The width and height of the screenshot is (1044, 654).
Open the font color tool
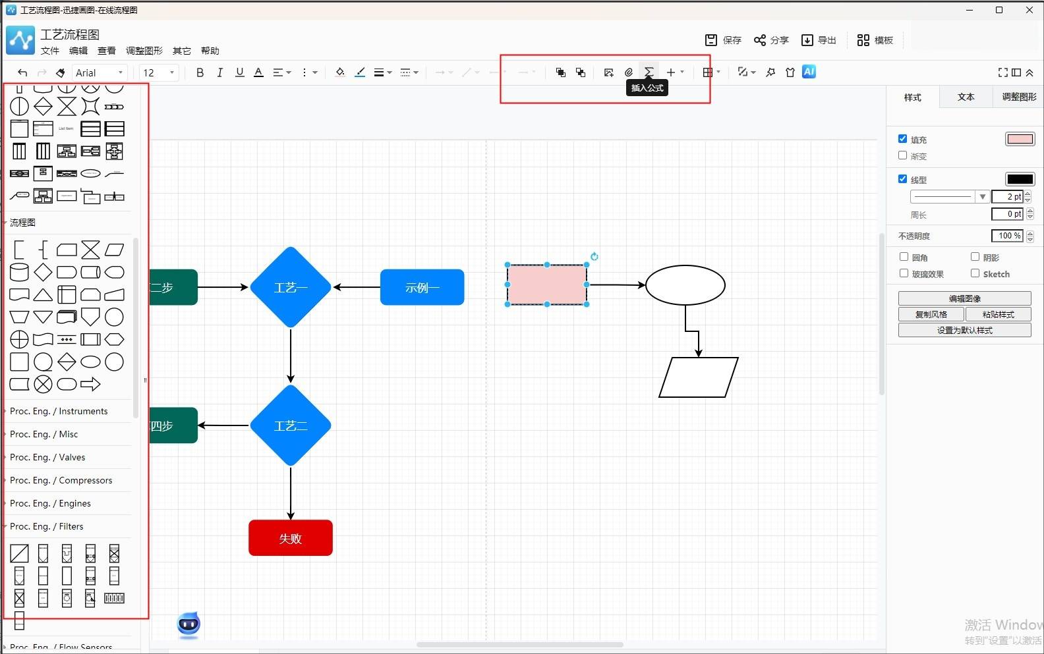pos(258,72)
